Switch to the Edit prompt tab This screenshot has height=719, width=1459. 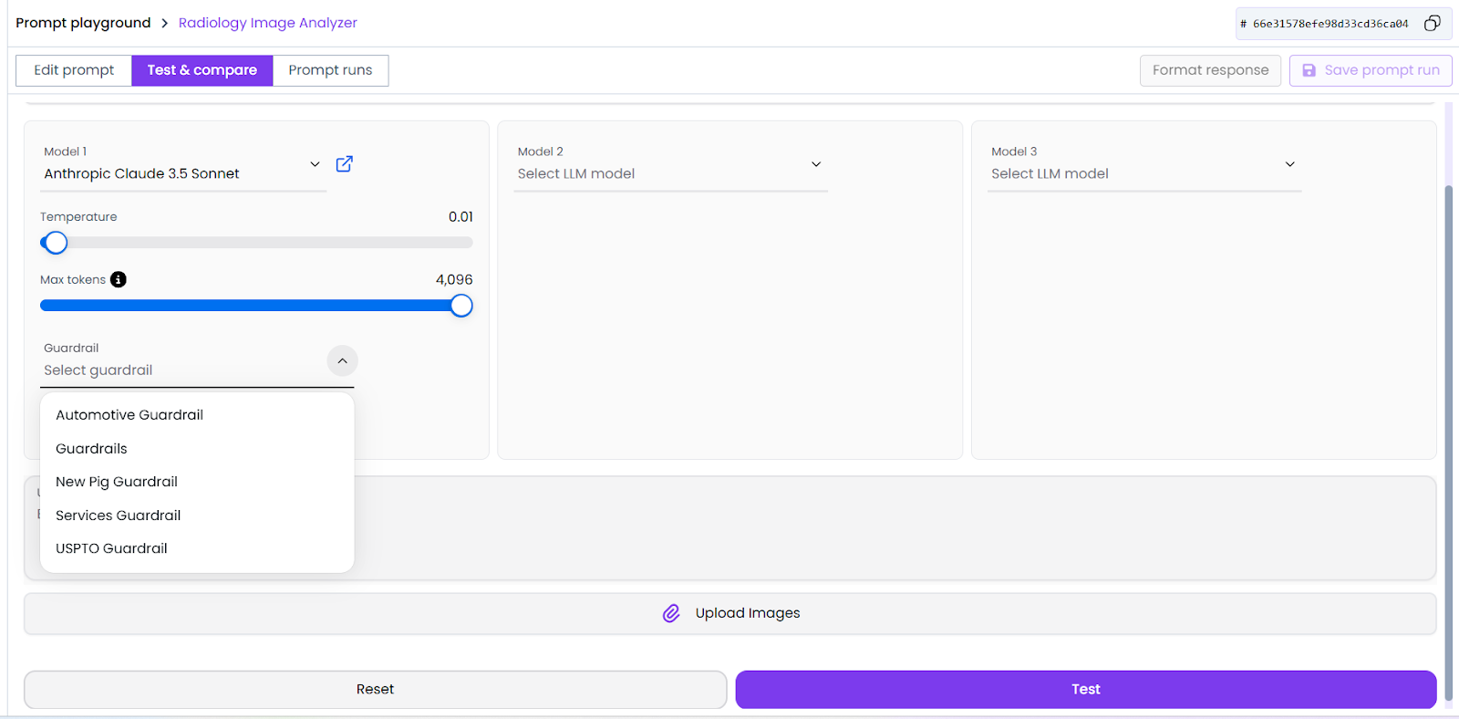click(x=74, y=70)
